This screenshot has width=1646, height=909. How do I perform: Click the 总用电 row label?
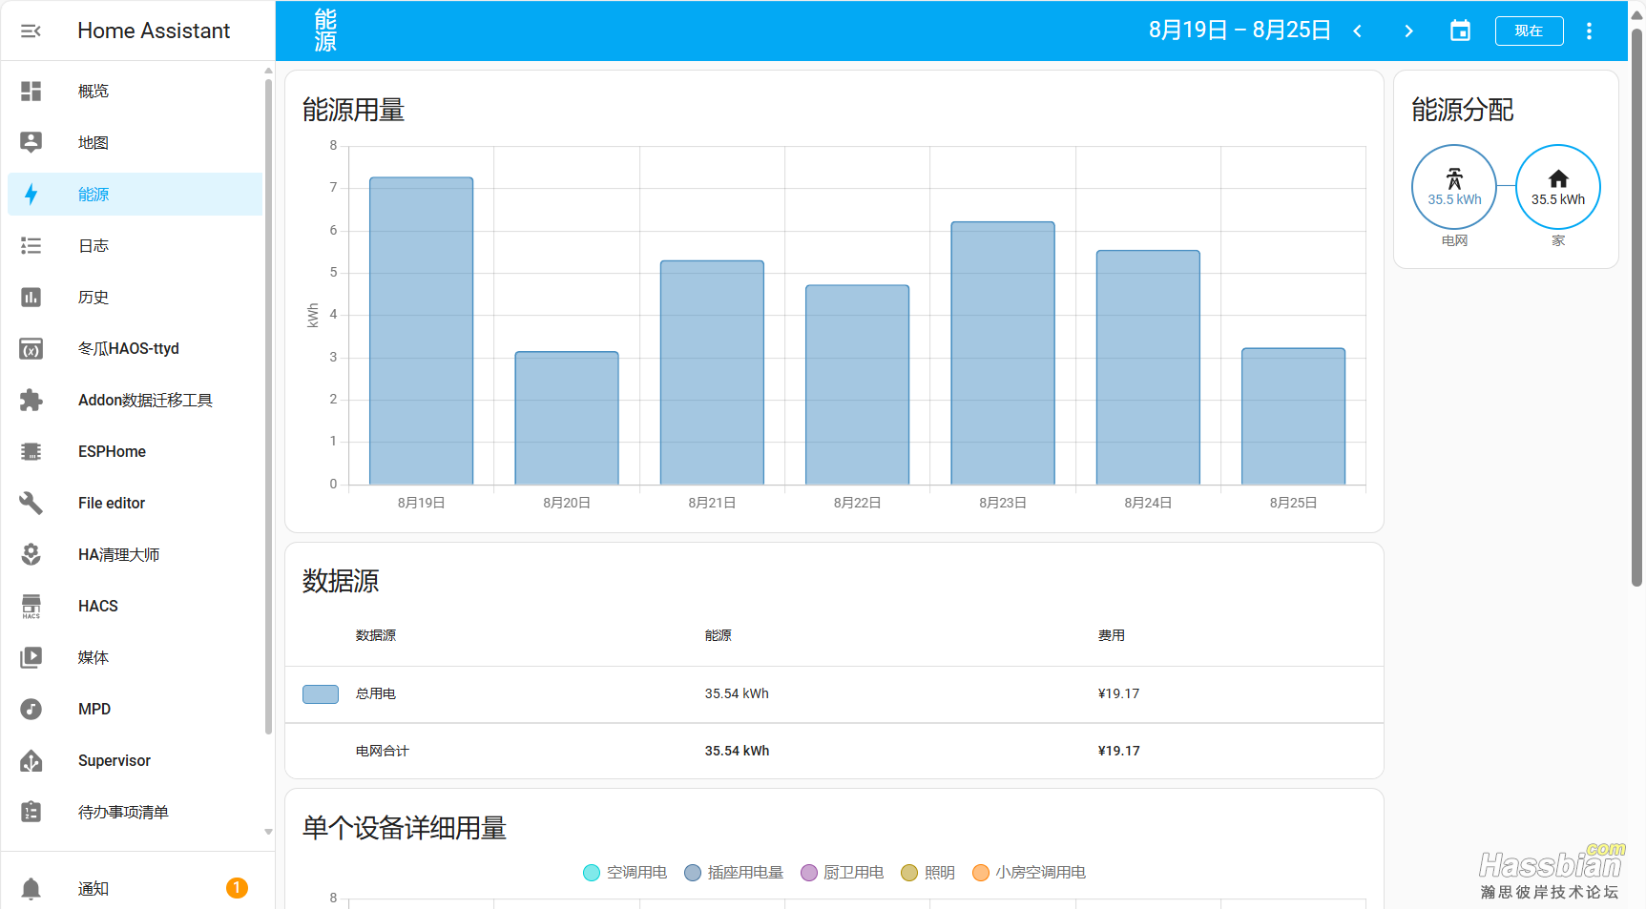376,693
